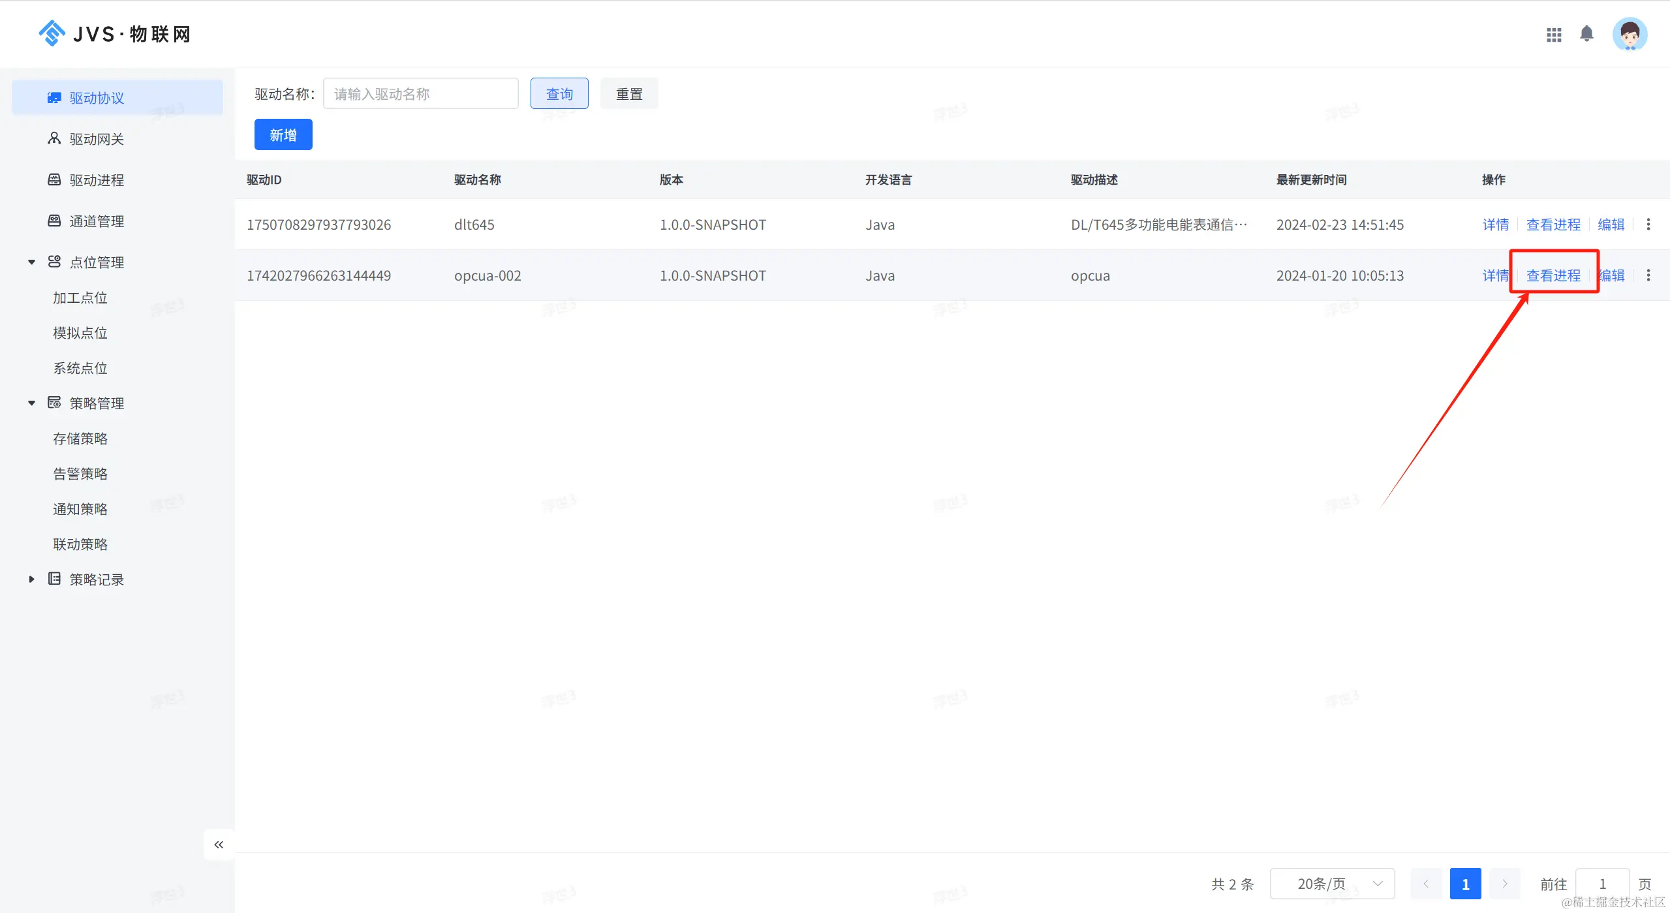1670x913 pixels.
Task: Click the notification bell icon
Action: click(1586, 34)
